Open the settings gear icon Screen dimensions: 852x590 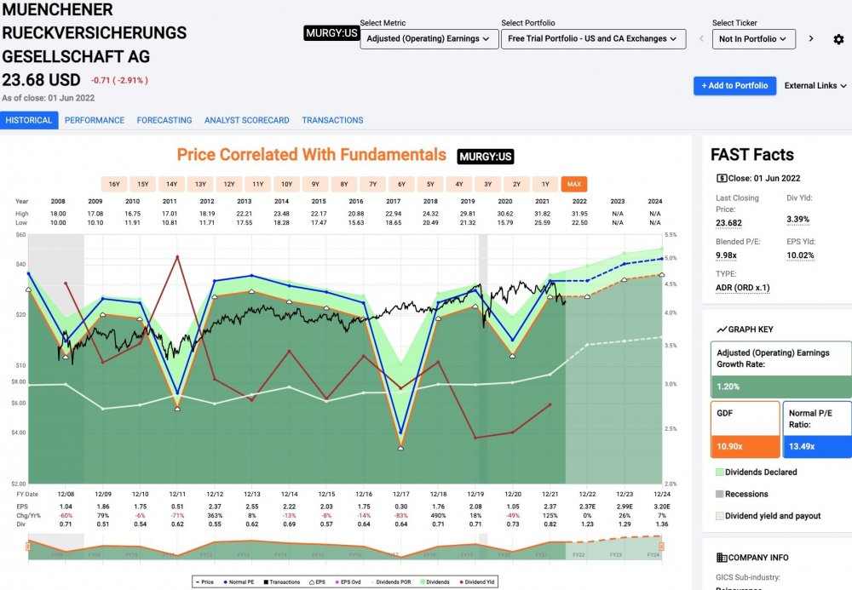tap(838, 39)
